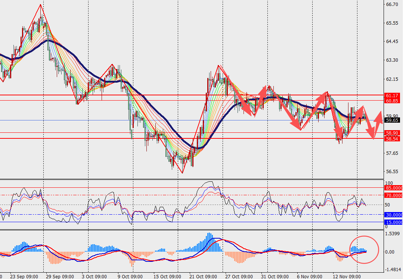Click the blue 15.0000 oversold level label

393,222
